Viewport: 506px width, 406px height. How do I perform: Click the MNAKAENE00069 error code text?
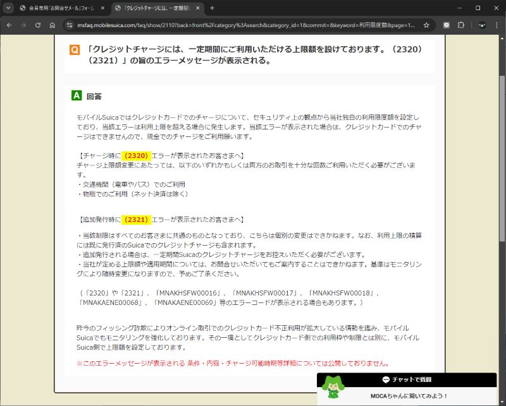[x=186, y=302]
